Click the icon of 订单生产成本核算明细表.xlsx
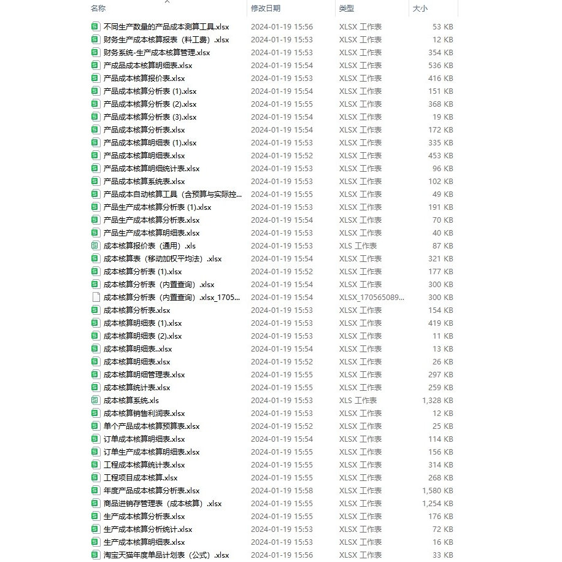 click(x=95, y=452)
